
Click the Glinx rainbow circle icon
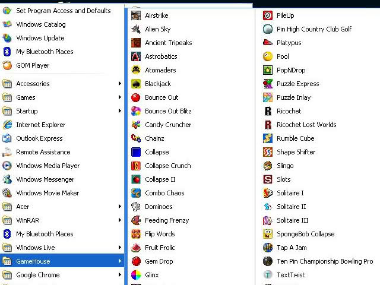click(136, 275)
